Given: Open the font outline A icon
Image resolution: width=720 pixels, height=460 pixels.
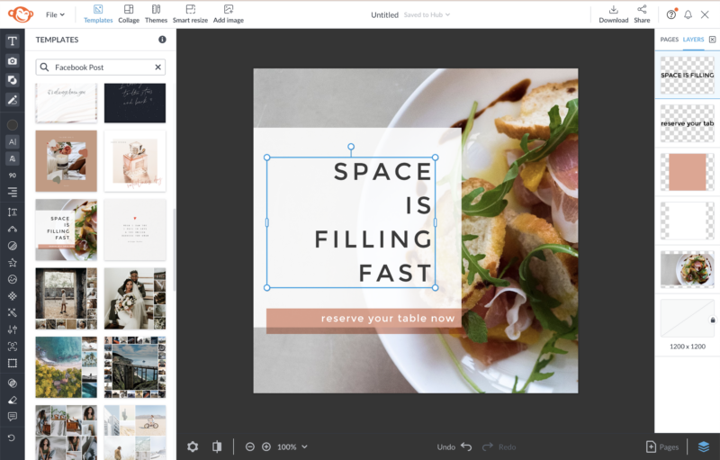Looking at the screenshot, I should tap(13, 158).
